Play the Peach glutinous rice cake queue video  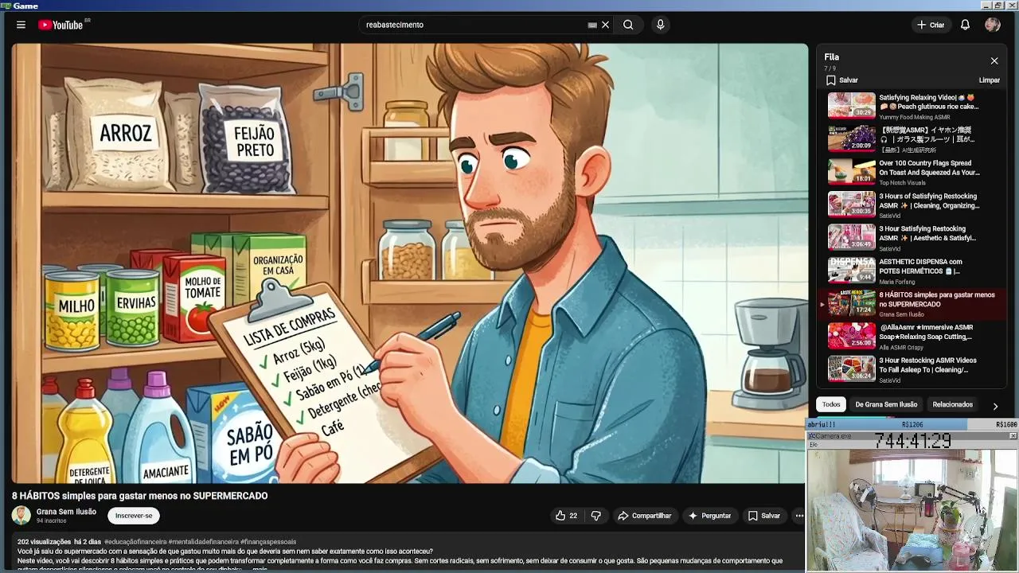(x=912, y=106)
